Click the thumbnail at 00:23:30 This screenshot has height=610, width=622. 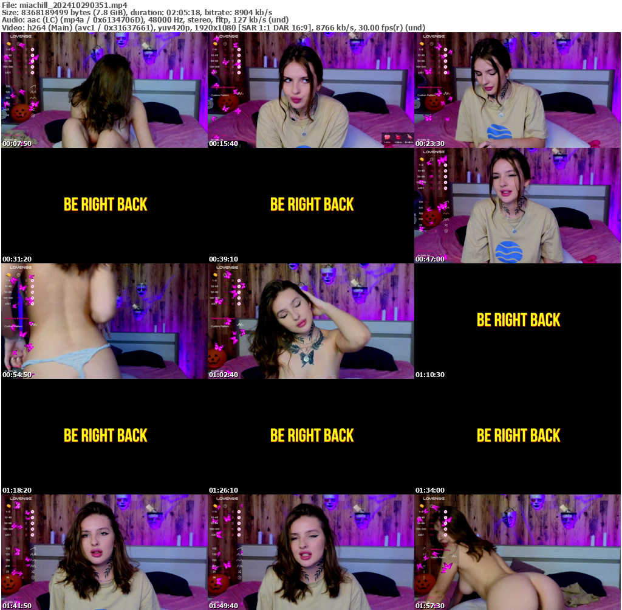point(517,90)
